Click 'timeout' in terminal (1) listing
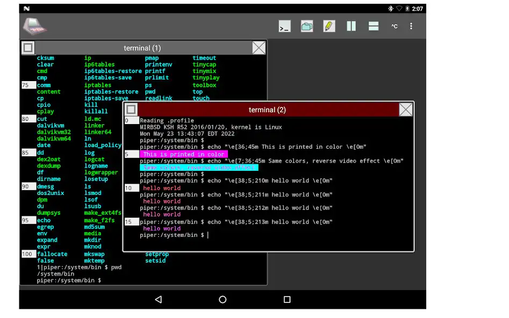Screen dimensions: 509x318 point(204,58)
